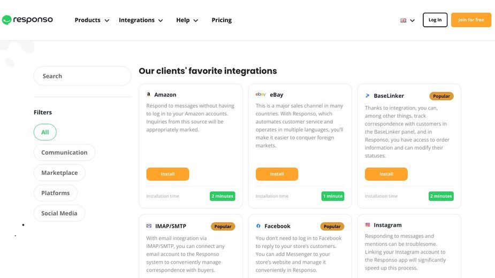Click the Amazon logo icon
This screenshot has height=278, width=495.
(148, 94)
